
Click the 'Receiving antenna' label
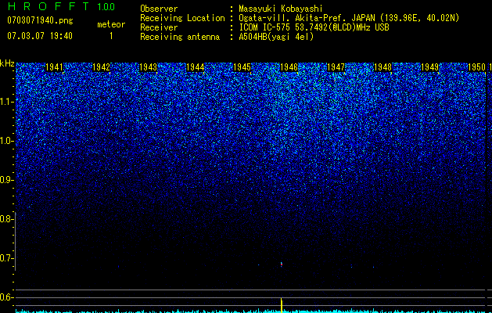180,37
